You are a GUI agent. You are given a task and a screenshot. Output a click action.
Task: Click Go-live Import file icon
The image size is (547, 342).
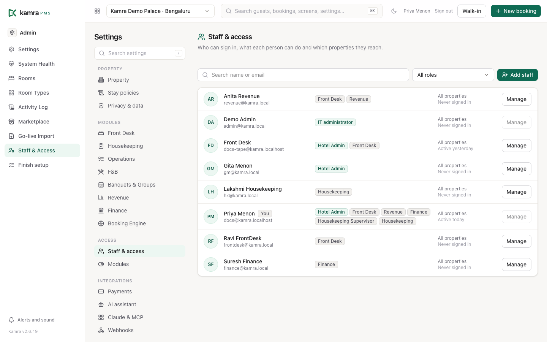tap(11, 136)
